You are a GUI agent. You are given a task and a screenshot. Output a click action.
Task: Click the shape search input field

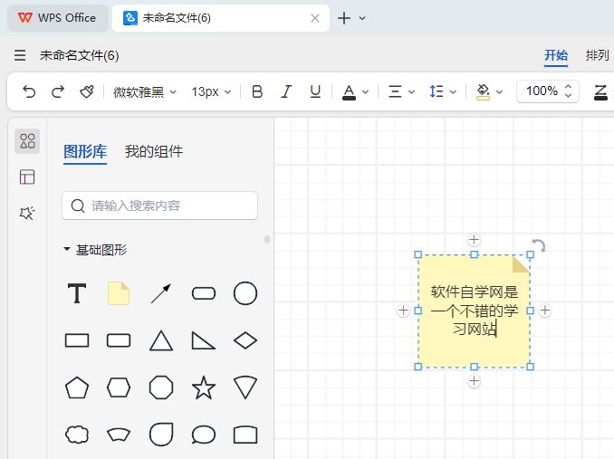(159, 206)
